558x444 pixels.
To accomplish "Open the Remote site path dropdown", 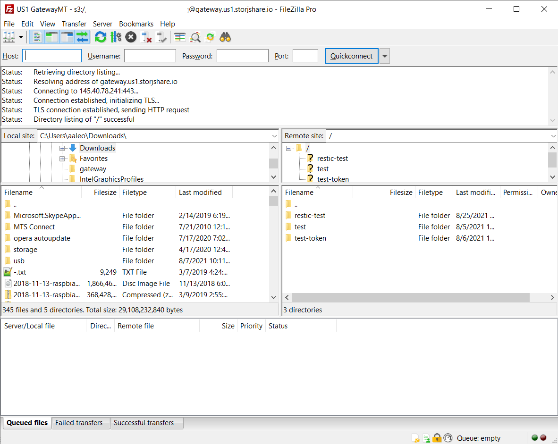I will click(553, 136).
